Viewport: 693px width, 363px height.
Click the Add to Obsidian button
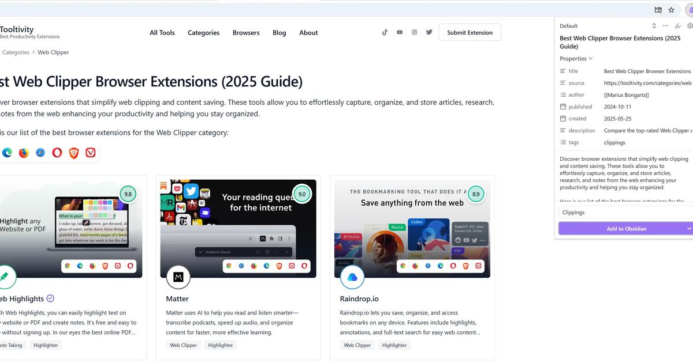[x=626, y=229]
